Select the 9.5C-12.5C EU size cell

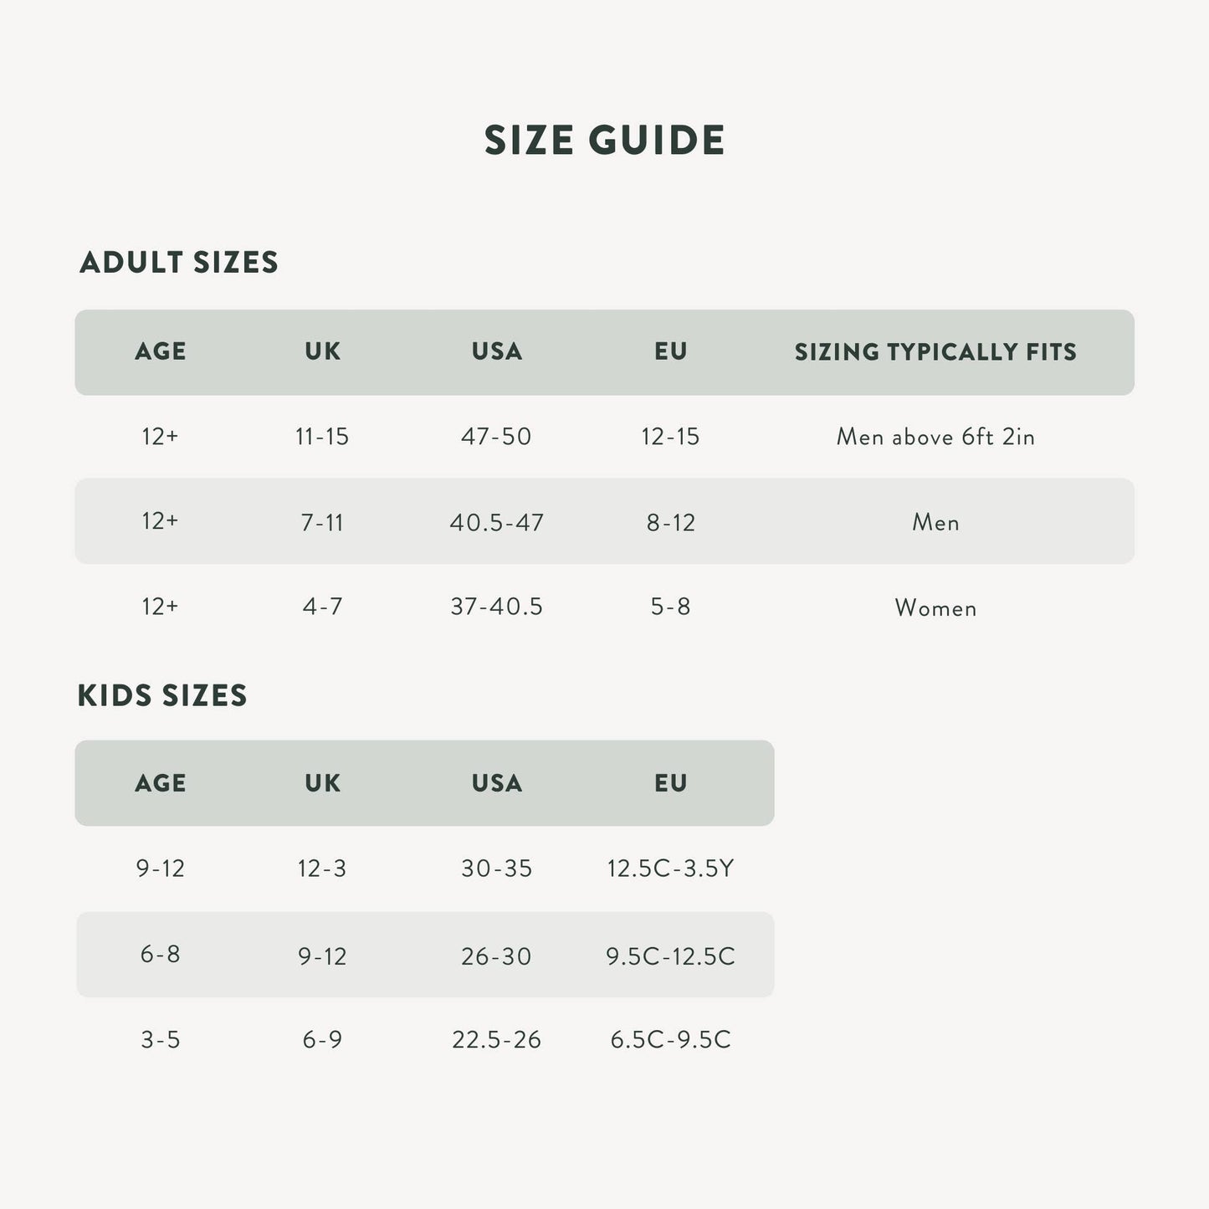pos(671,955)
